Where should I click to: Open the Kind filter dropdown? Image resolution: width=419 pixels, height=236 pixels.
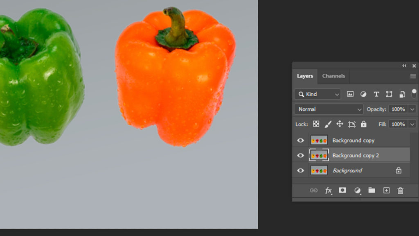pyautogui.click(x=318, y=94)
